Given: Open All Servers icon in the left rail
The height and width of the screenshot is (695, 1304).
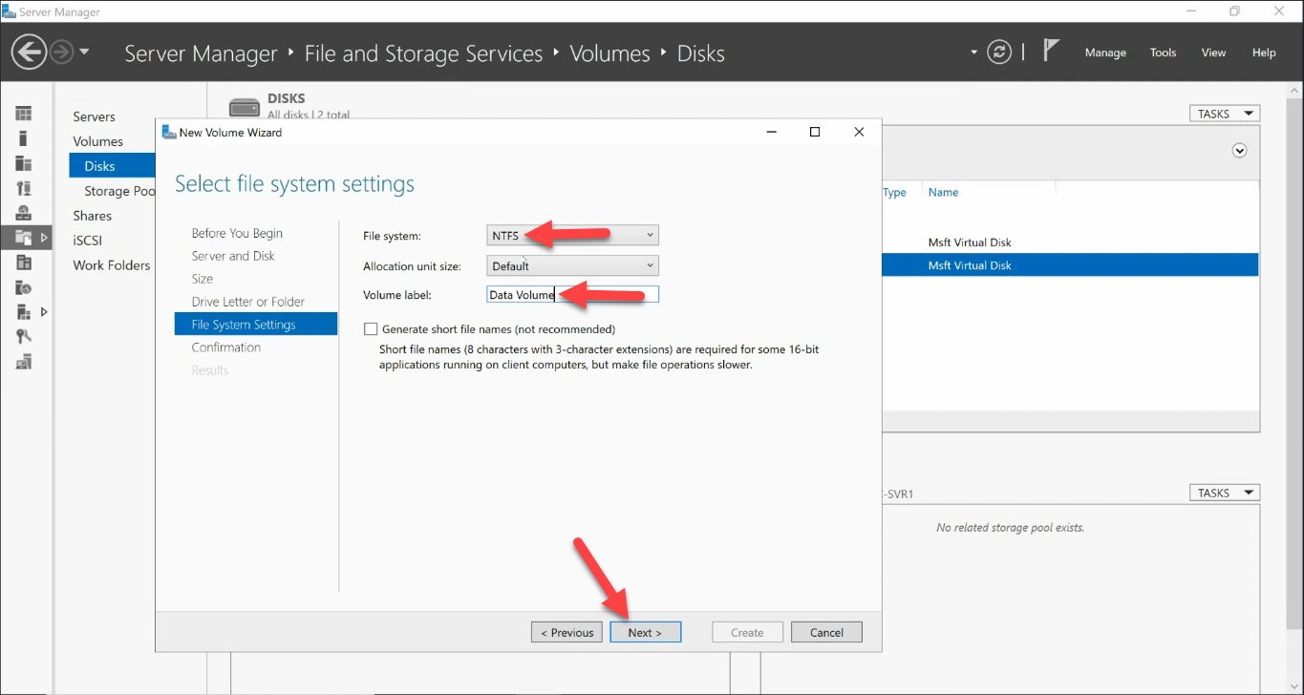Looking at the screenshot, I should click(24, 163).
